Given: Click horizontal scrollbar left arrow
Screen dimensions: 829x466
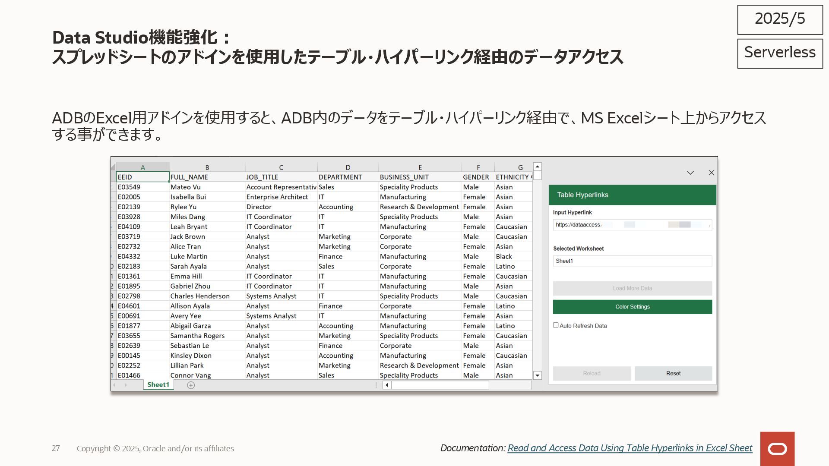Looking at the screenshot, I should (387, 385).
